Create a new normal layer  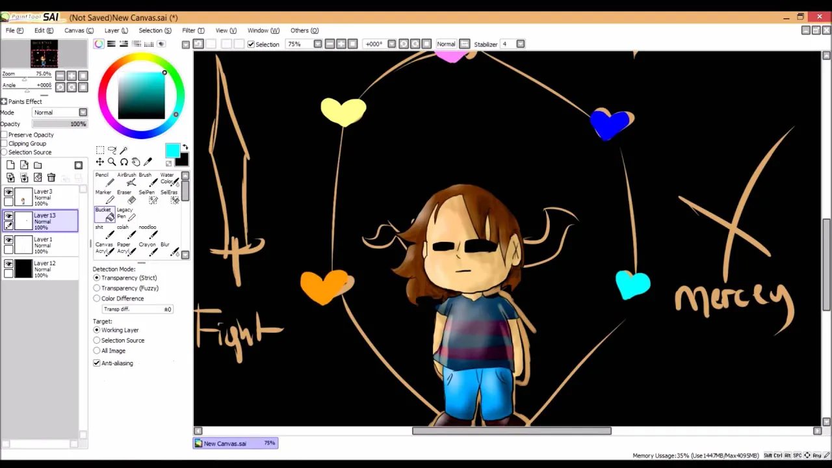click(10, 165)
